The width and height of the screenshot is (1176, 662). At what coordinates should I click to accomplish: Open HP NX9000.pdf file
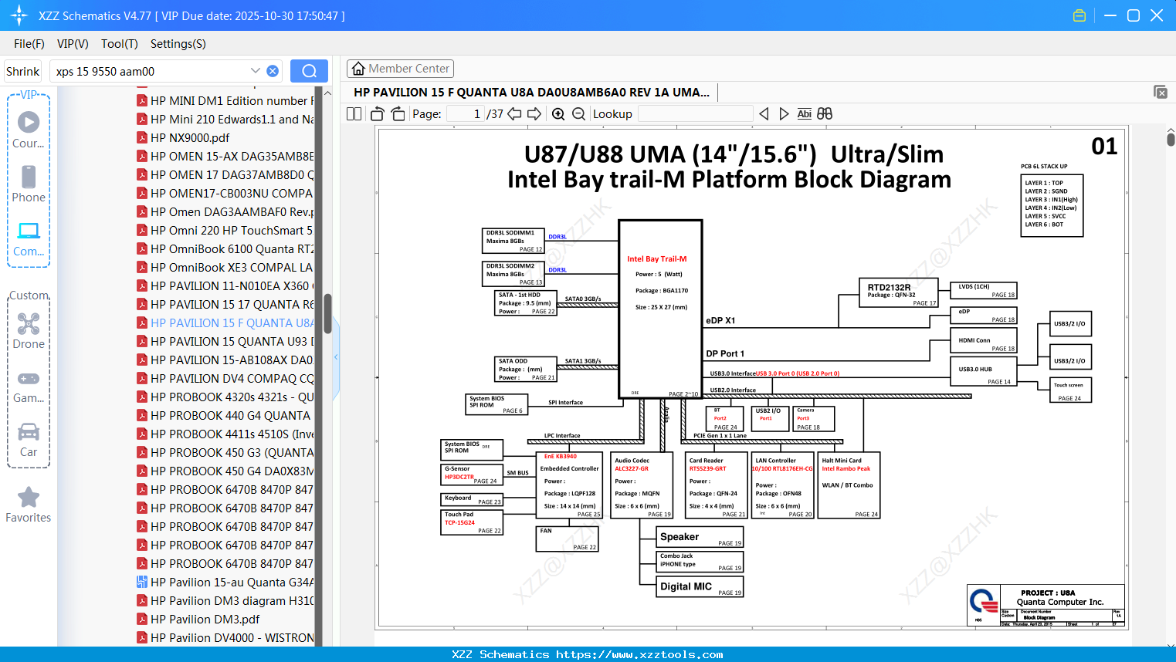coord(183,138)
